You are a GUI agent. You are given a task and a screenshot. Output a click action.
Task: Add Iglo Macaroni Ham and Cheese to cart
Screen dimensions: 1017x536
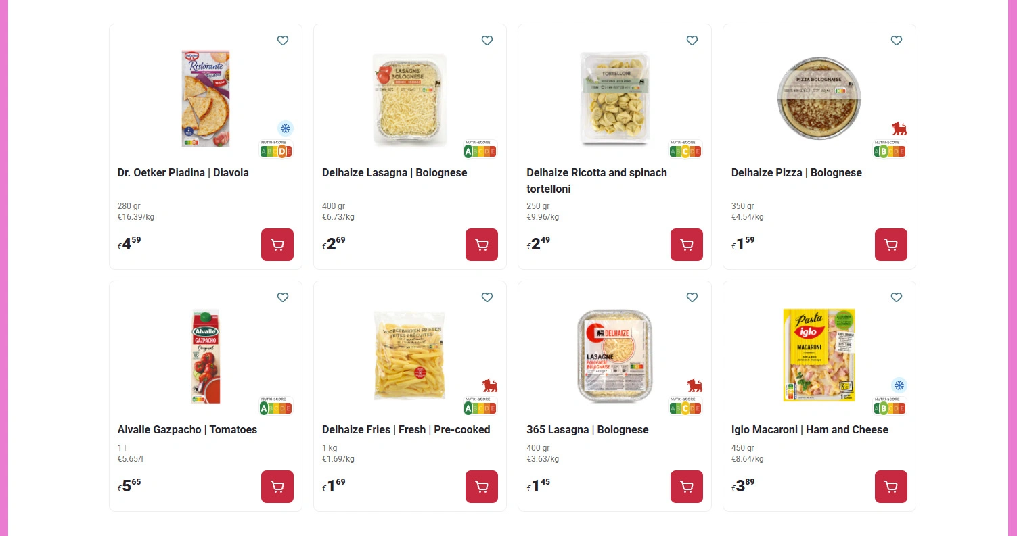(891, 487)
